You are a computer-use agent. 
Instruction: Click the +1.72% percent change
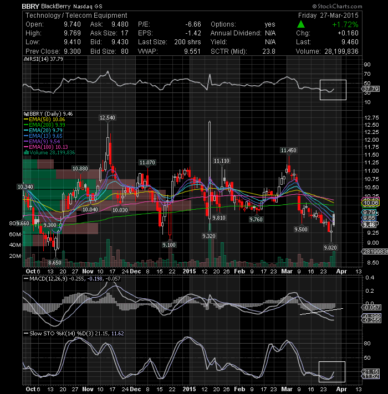(345, 24)
